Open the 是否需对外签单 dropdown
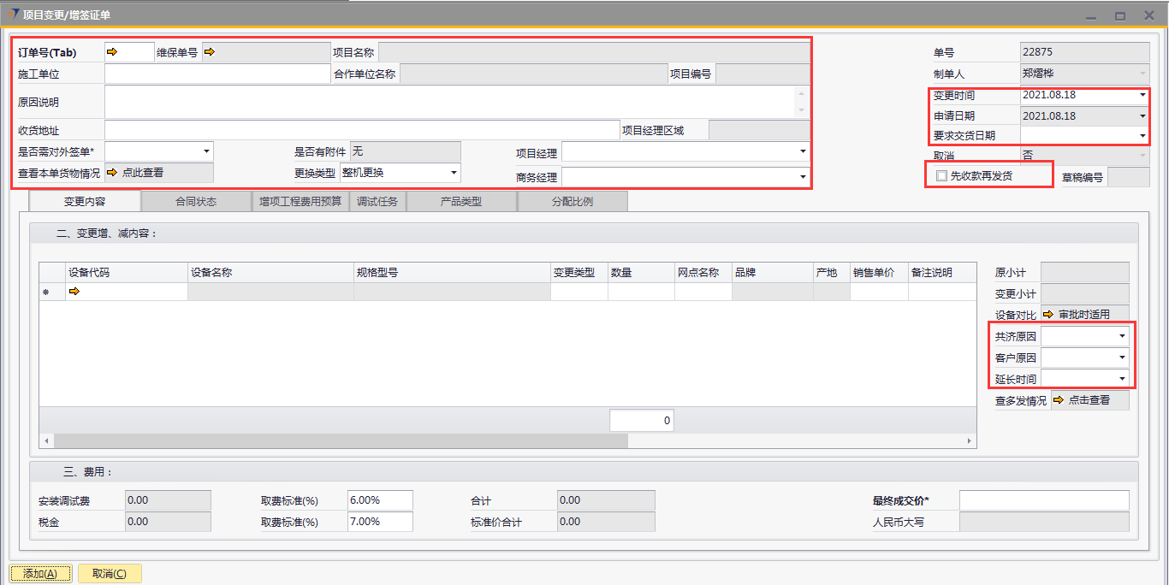This screenshot has width=1169, height=585. [x=206, y=151]
